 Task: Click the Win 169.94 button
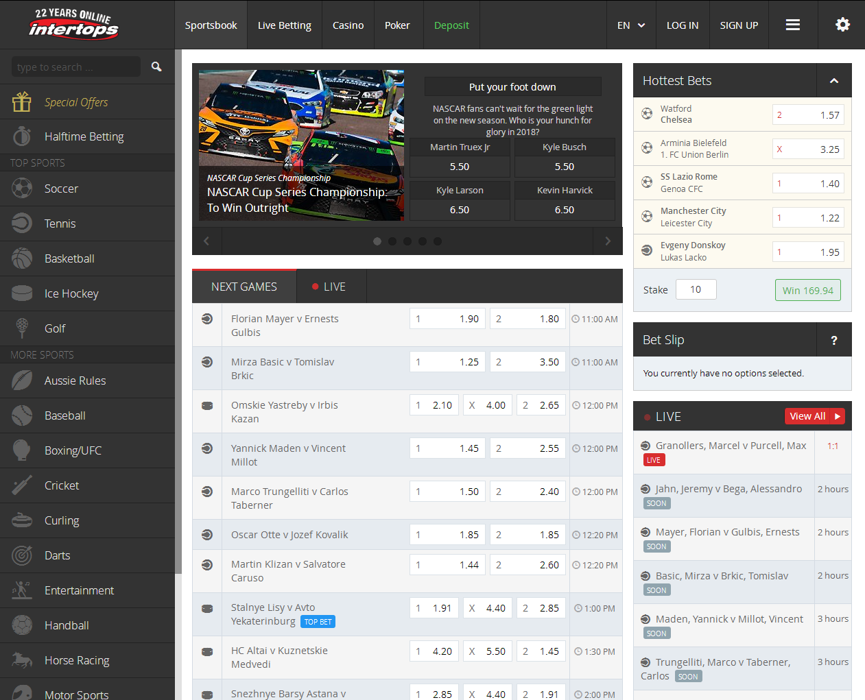[807, 290]
